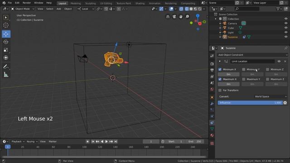Toggle X-ray display in viewport header
The width and height of the screenshot is (290, 163).
(x=181, y=9)
